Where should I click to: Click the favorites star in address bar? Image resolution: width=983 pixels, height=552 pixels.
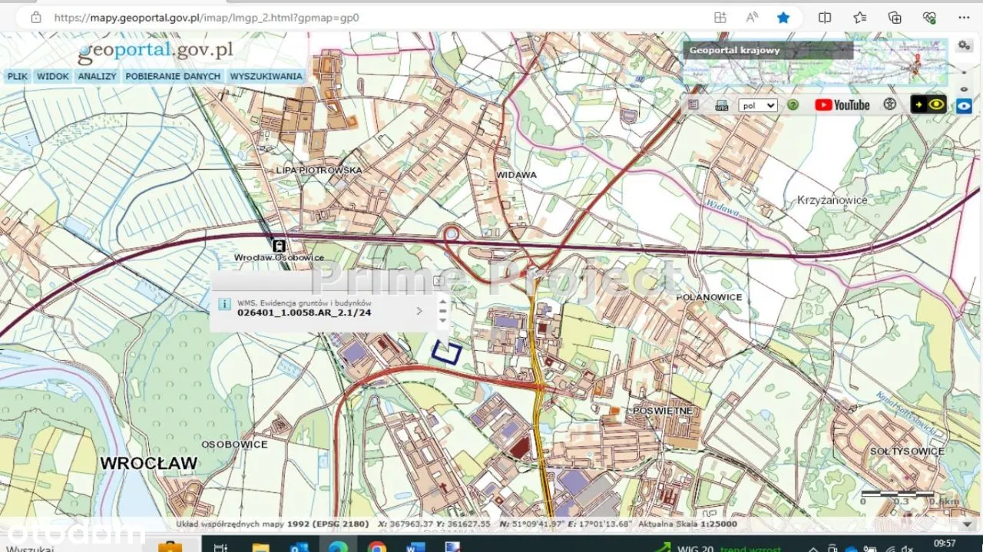tap(783, 17)
